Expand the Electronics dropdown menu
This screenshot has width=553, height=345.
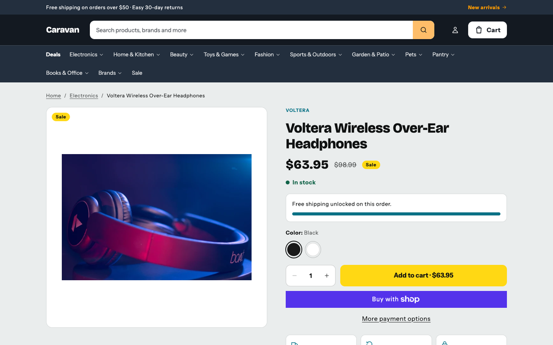87,54
